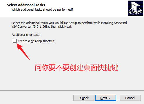The height and width of the screenshot is (104, 144).
Task: Enable the Create a desktop shortcut checkbox
Action: [14, 41]
